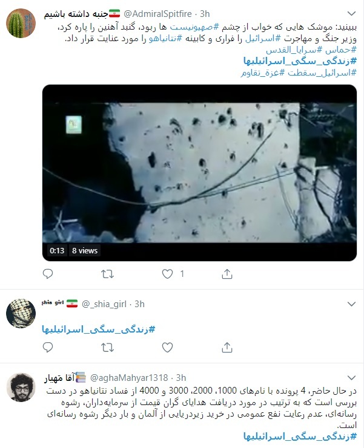
Task: Share the _shia_girl tweet
Action: (227, 348)
